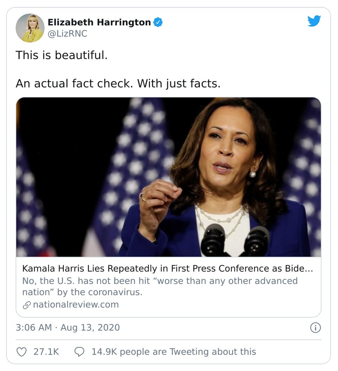Viewport: 338px width, 371px height.
Task: Click 'An actual fact check' tweet line
Action: [118, 83]
